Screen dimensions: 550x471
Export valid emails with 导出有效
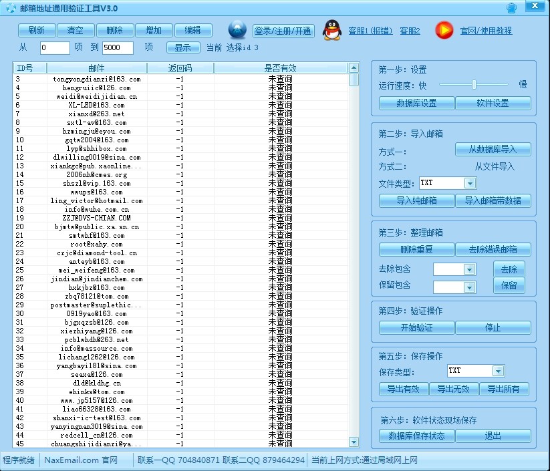403,388
